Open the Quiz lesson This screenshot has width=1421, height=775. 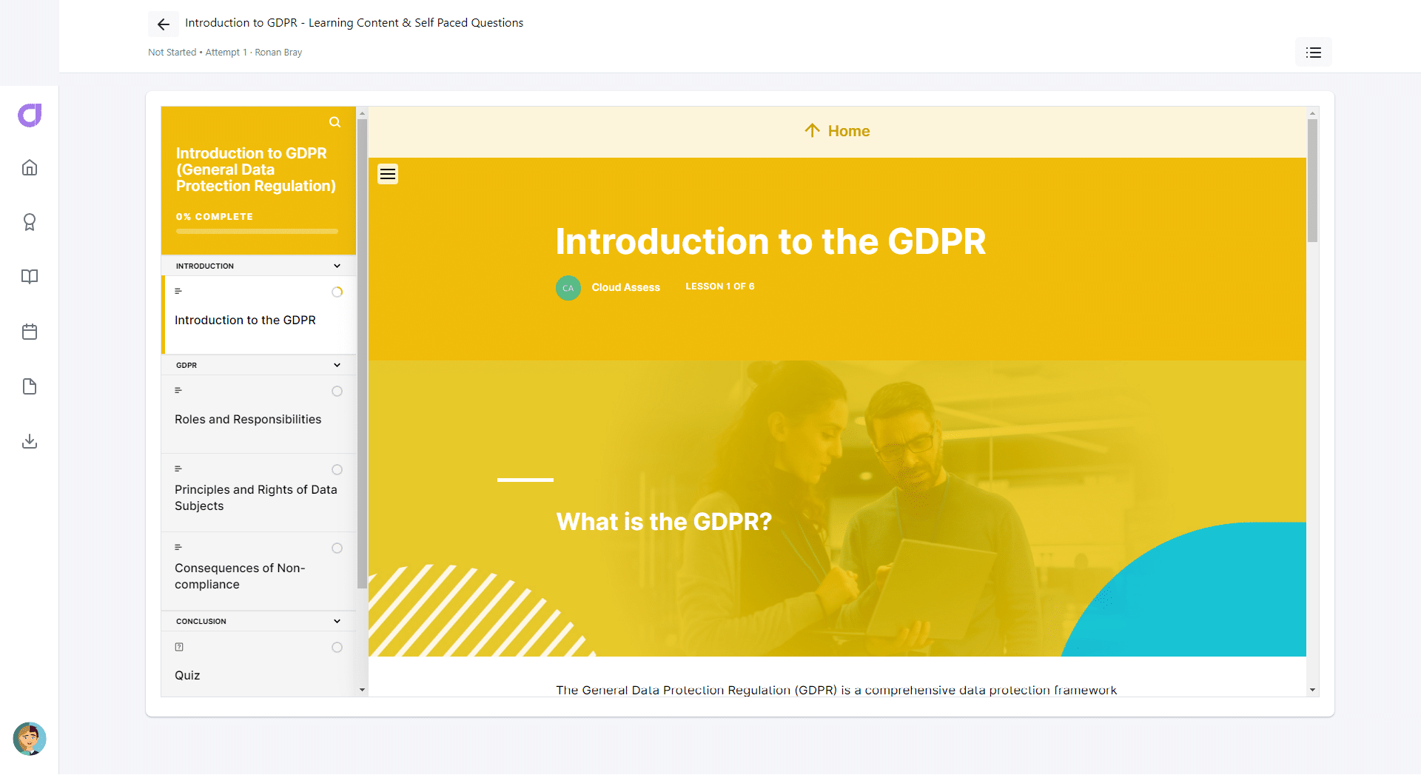pos(259,664)
